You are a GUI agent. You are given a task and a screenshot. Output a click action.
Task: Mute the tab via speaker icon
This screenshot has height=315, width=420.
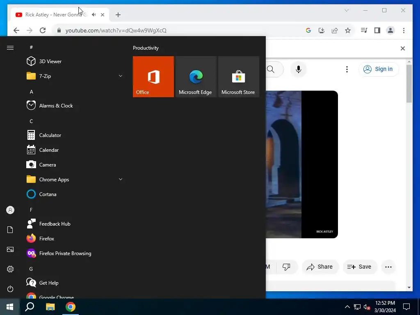94,15
